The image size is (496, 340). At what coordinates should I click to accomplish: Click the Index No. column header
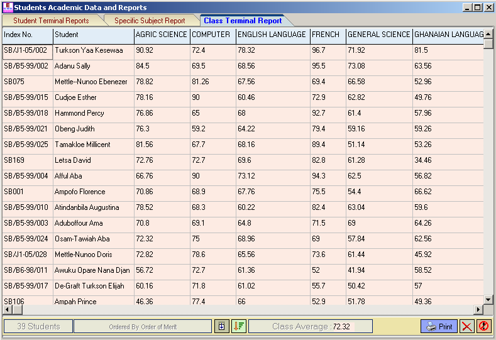28,35
